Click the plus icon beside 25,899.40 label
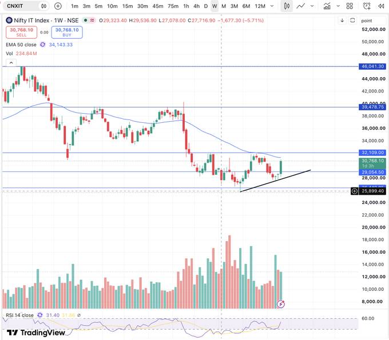The height and width of the screenshot is (340, 389). tap(355, 191)
